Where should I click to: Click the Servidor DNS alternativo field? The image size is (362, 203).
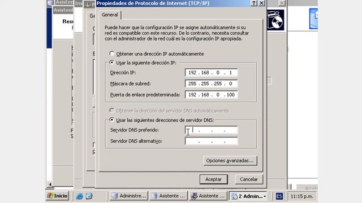tap(211, 141)
